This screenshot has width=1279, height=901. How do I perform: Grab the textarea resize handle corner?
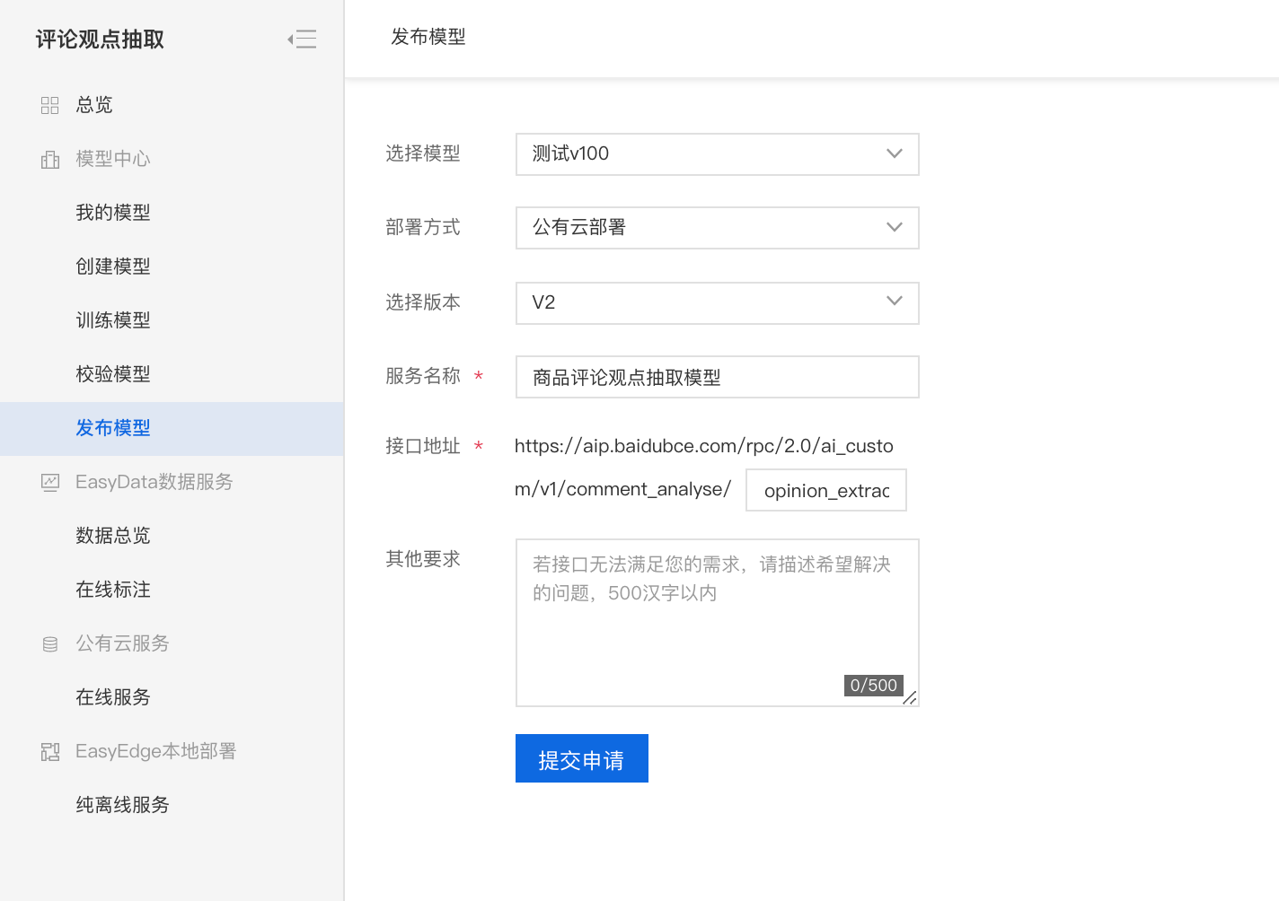910,698
